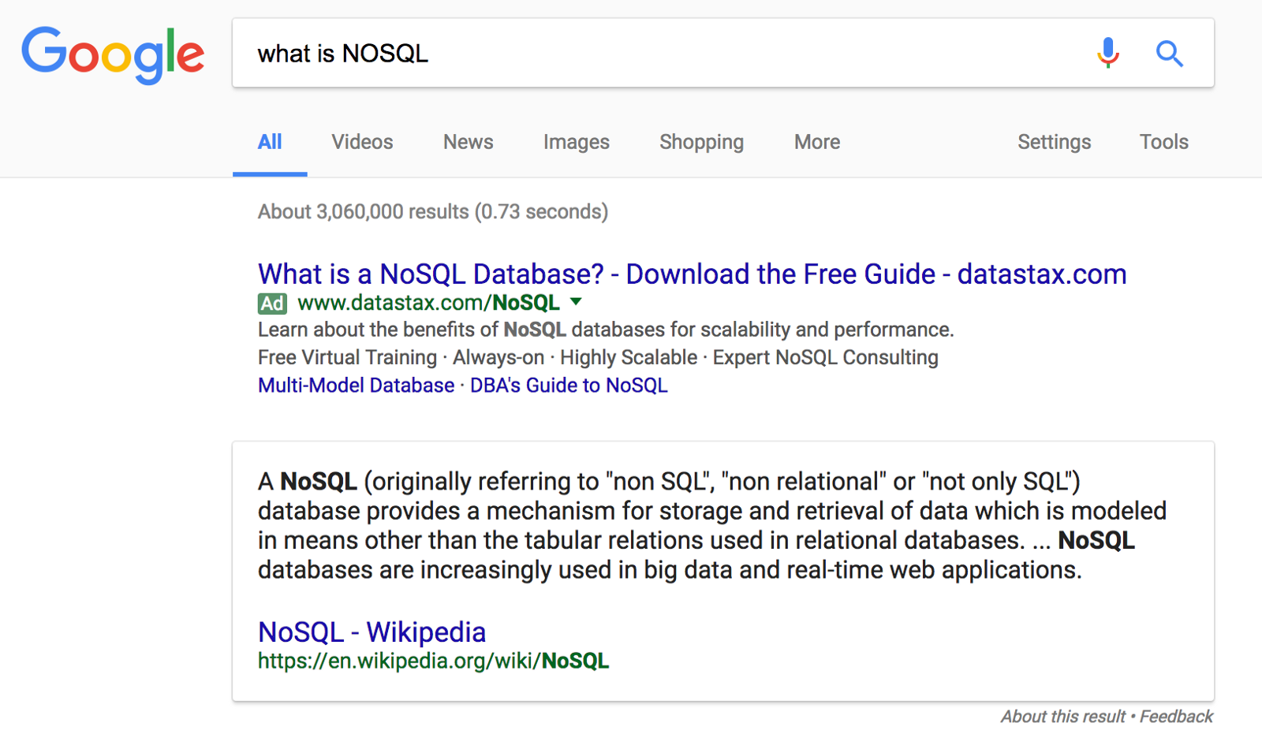The image size is (1262, 738).
Task: Switch to the Videos tab
Action: 362,142
